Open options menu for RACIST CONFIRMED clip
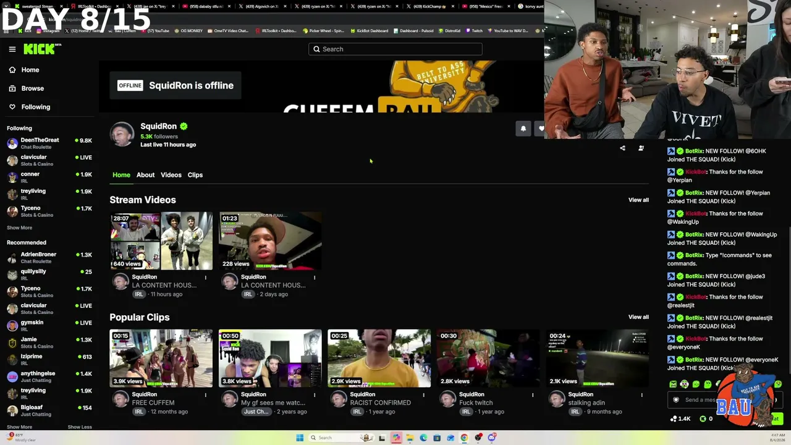Viewport: 791px width, 445px height. point(424,395)
